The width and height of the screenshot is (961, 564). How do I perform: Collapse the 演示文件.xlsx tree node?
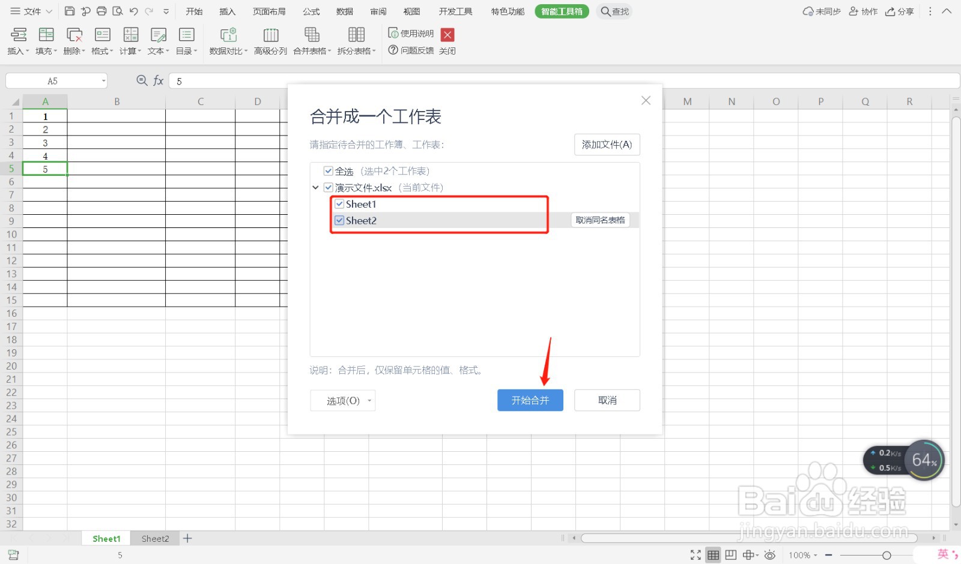coord(315,187)
